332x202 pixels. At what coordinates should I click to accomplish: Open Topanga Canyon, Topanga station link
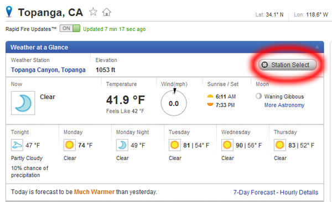click(x=48, y=70)
